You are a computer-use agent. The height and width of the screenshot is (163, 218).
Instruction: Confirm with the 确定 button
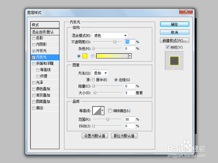pos(174,24)
